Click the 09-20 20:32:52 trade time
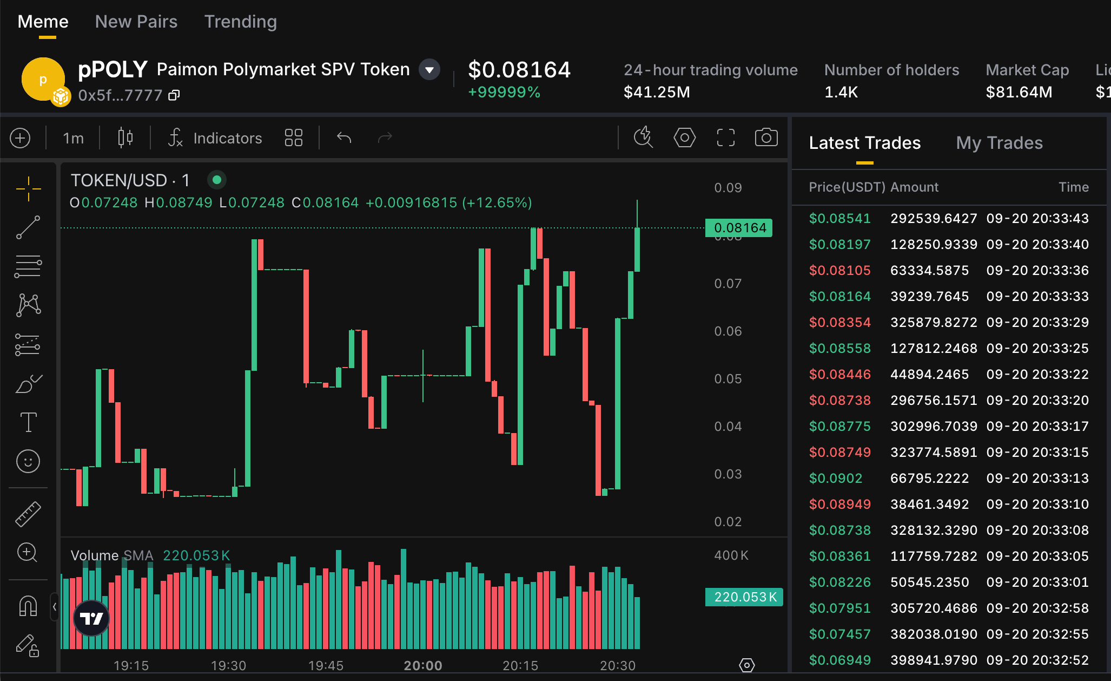 click(1037, 660)
